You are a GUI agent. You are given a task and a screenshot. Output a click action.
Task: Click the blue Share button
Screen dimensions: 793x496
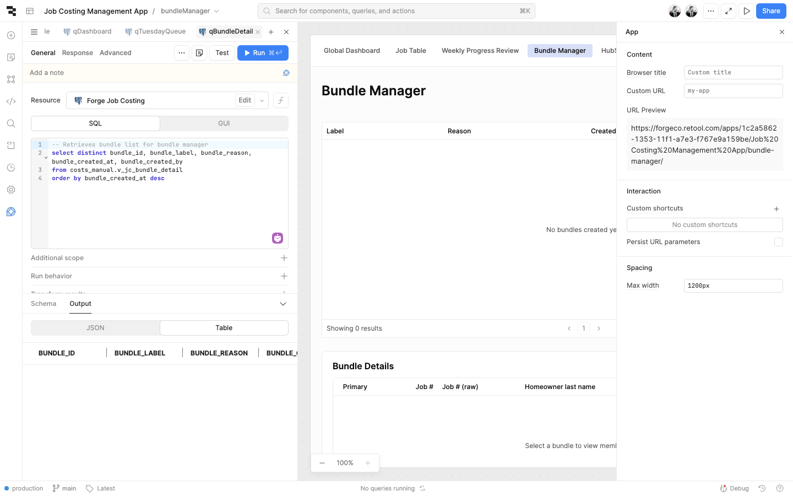(770, 11)
